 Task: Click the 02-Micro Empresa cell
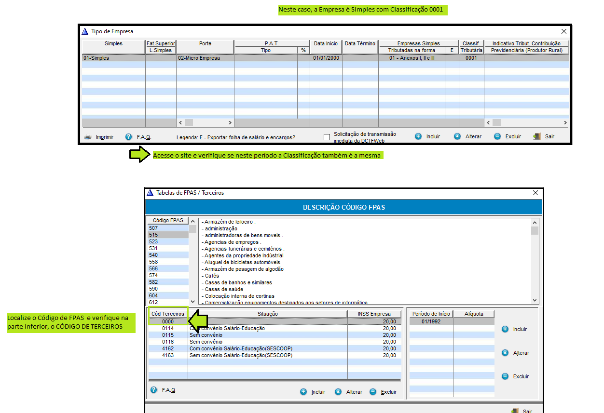coord(205,58)
